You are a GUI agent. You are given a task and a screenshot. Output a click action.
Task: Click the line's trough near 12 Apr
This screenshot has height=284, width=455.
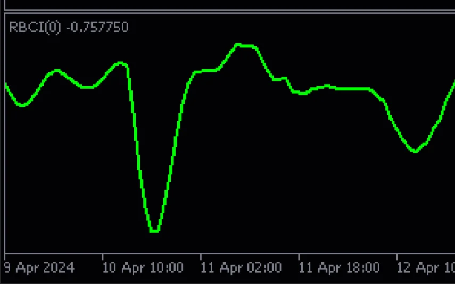(415, 152)
